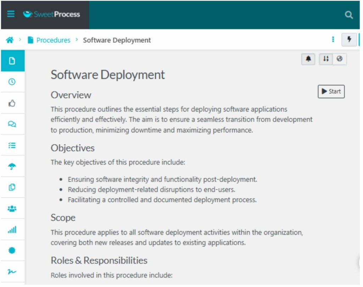Click the Procedures document icon in breadcrumb
Screen dimensions: 363x287
coord(30,40)
